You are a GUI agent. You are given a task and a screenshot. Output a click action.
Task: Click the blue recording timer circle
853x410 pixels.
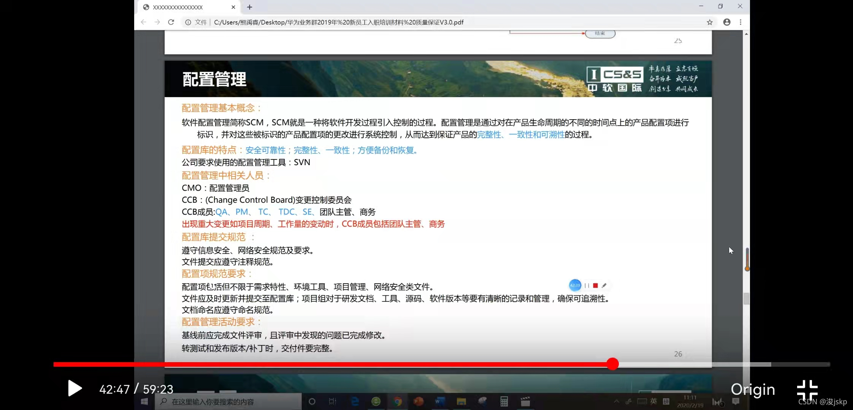pos(575,285)
